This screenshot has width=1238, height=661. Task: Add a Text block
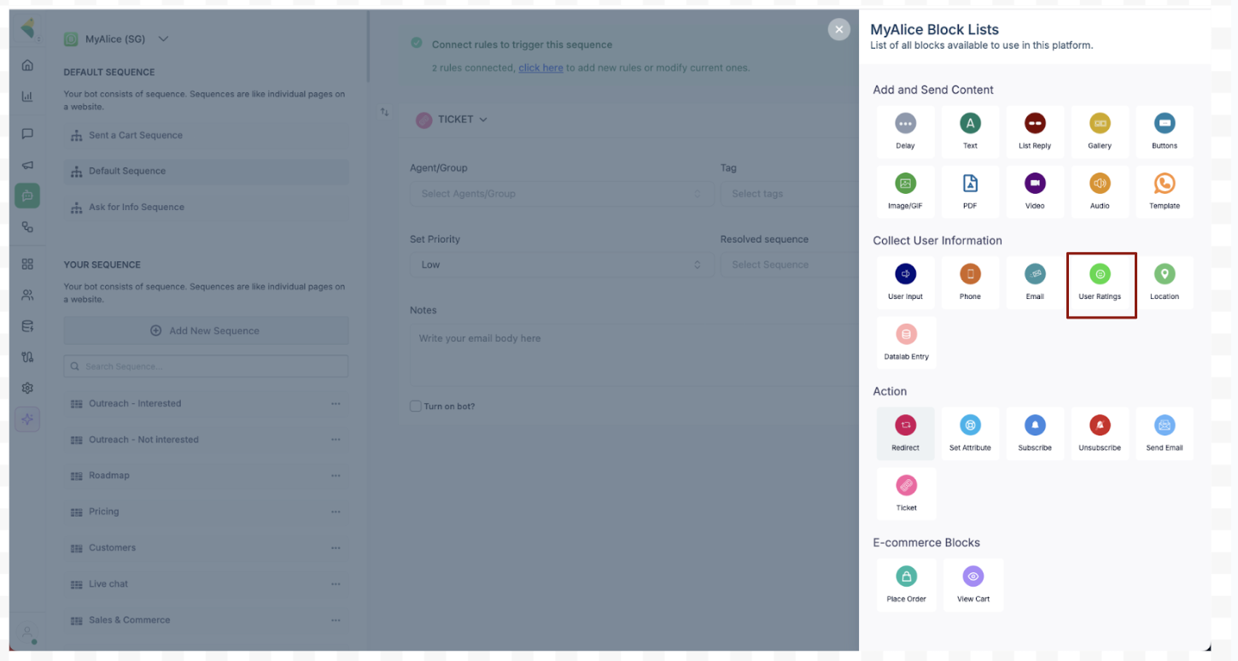point(970,132)
